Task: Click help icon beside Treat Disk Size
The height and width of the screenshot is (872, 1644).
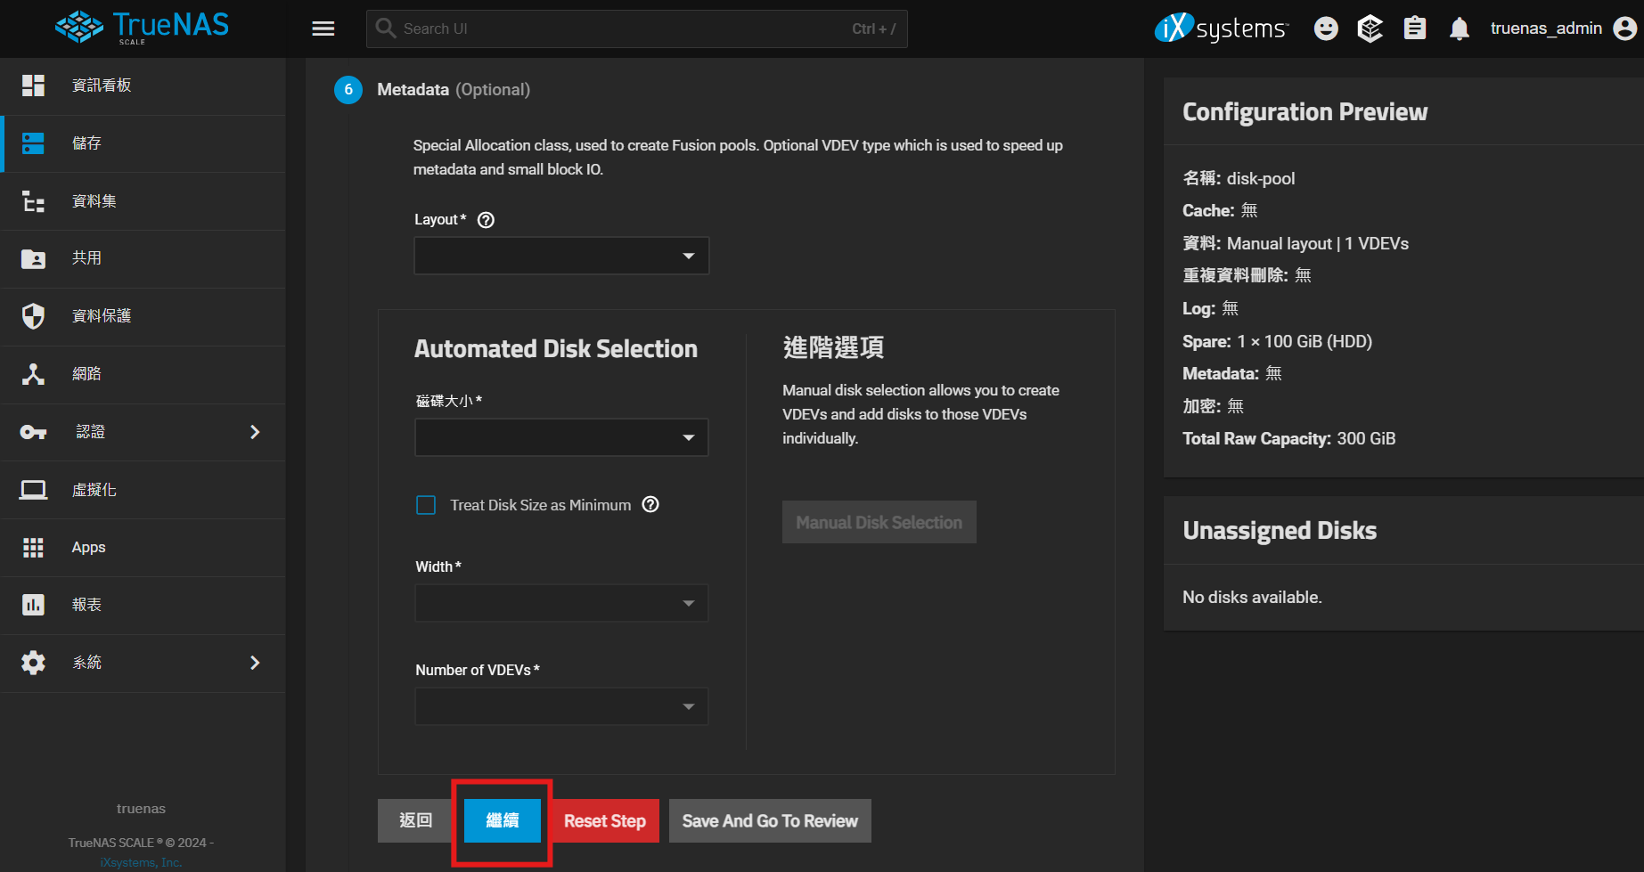Action: [650, 505]
